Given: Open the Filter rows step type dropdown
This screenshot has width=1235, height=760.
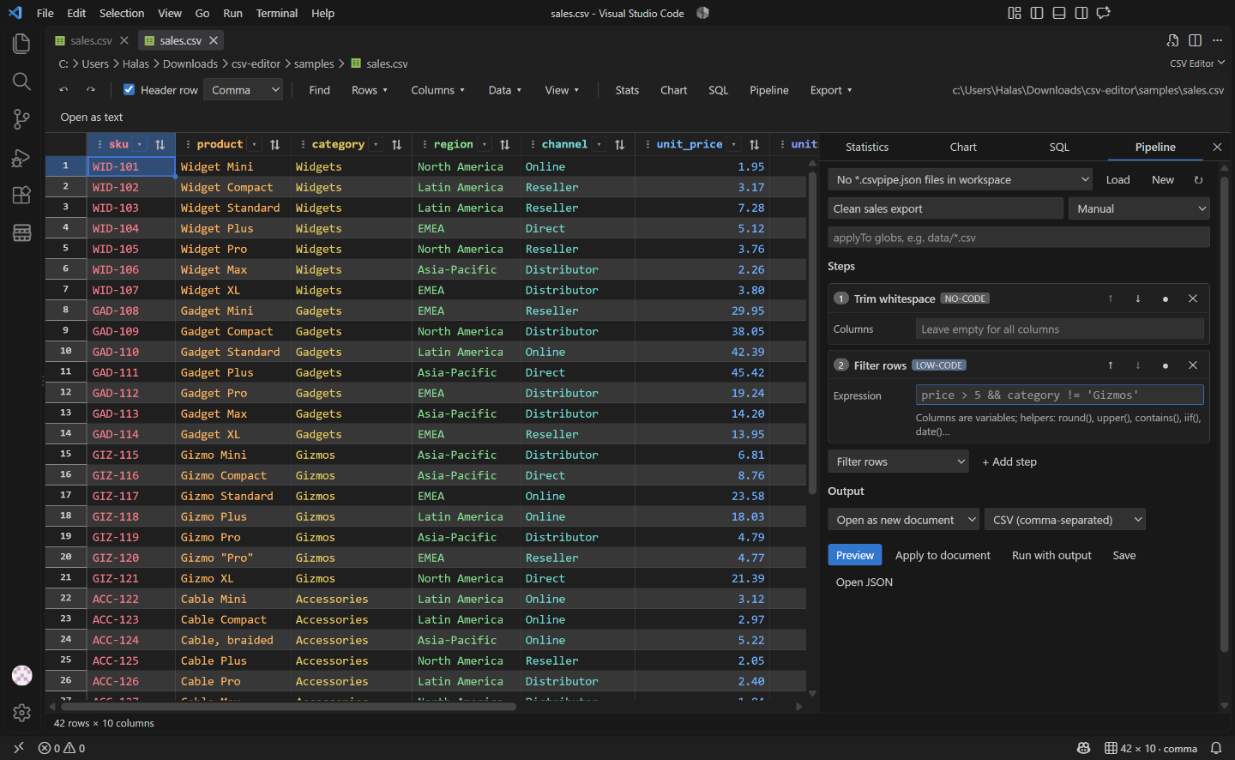Looking at the screenshot, I should [899, 461].
